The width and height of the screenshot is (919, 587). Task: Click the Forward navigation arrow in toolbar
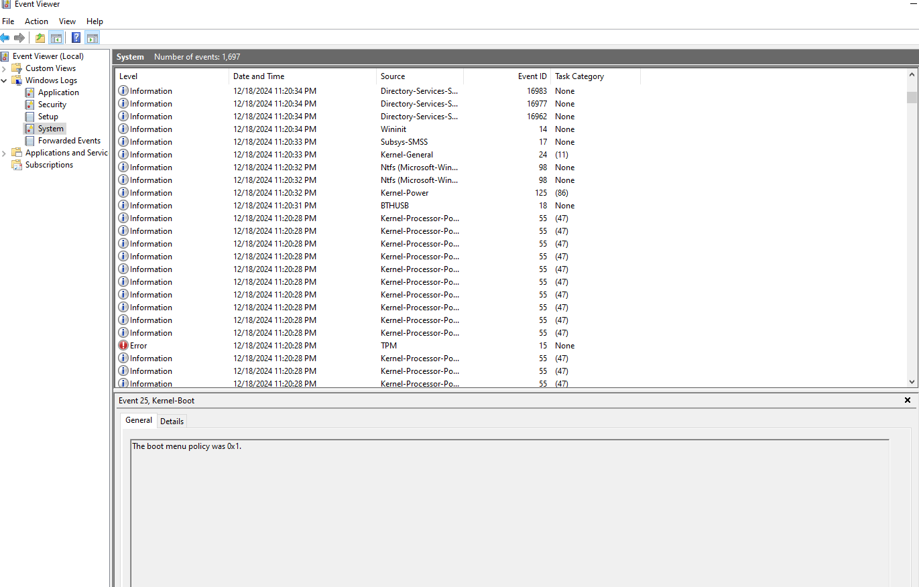pos(19,38)
